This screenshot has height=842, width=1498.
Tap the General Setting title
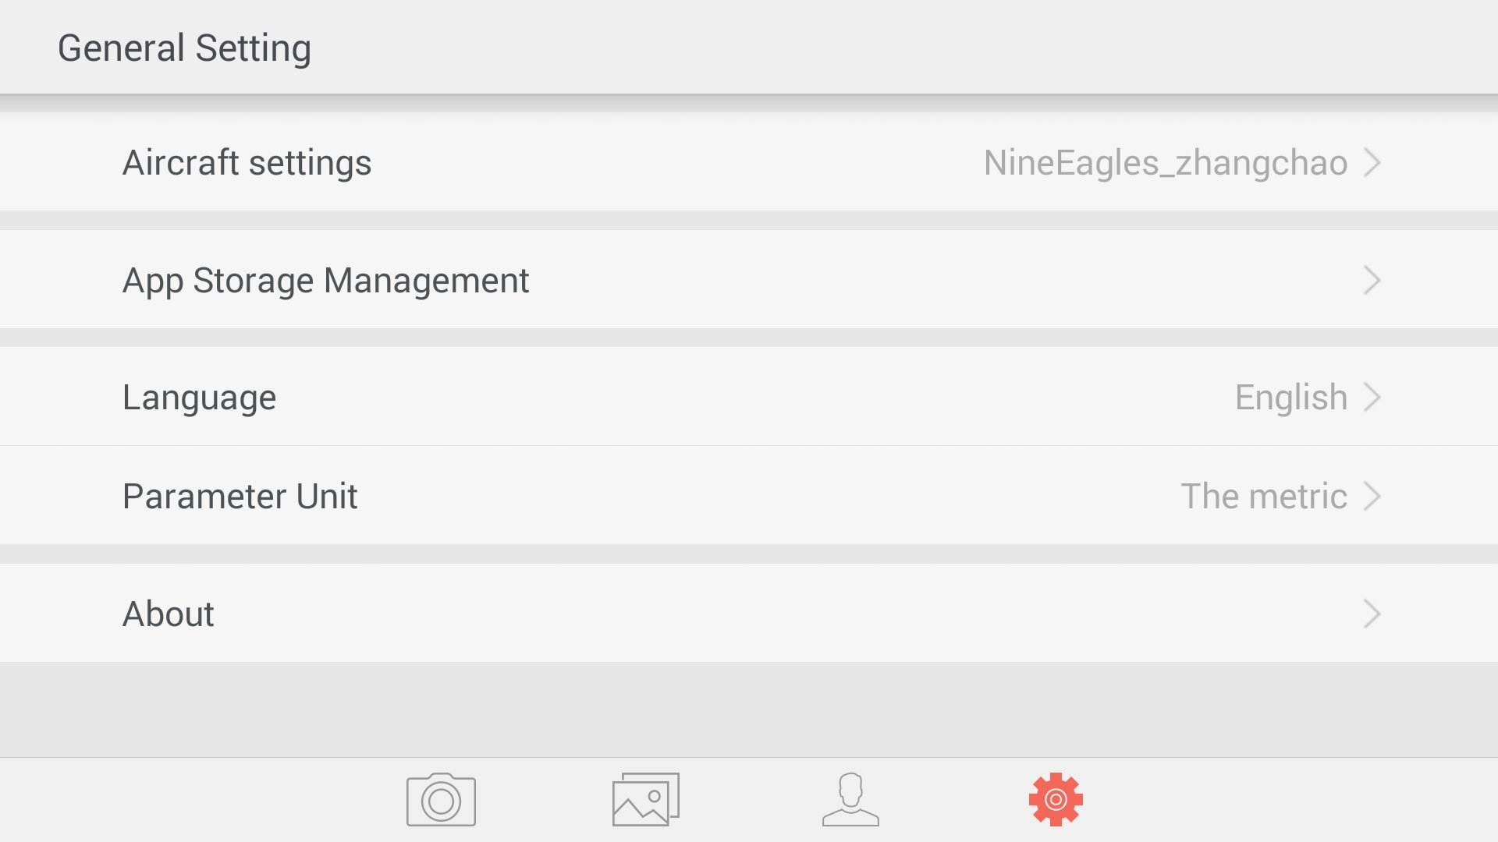point(185,48)
